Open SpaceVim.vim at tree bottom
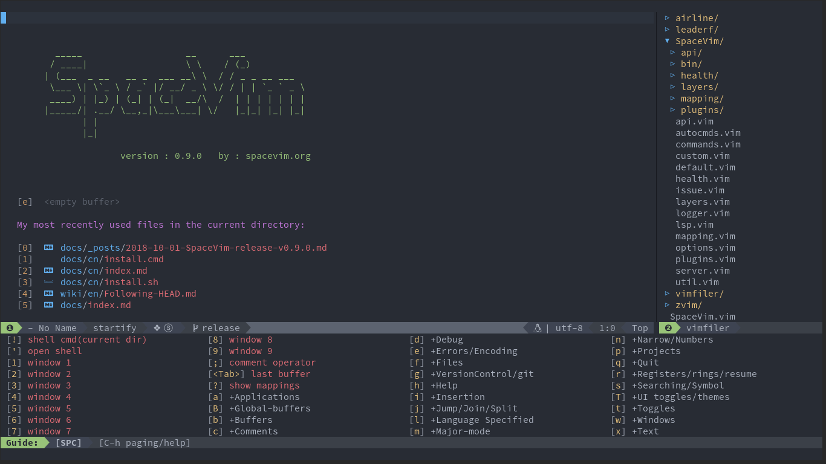 click(703, 317)
